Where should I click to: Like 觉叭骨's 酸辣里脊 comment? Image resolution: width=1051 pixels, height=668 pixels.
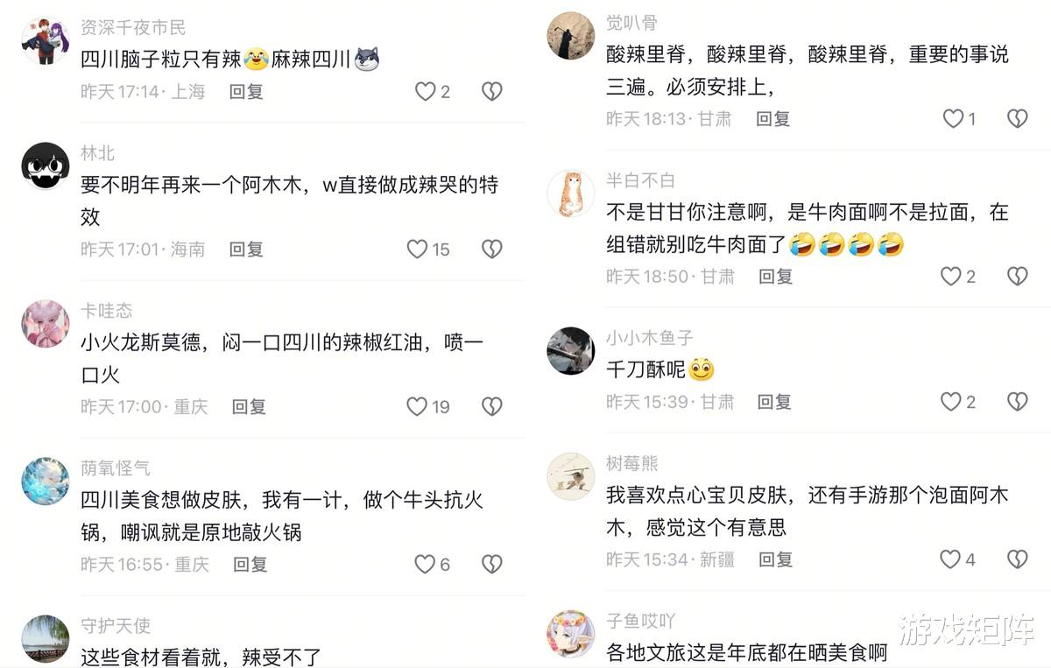click(953, 118)
